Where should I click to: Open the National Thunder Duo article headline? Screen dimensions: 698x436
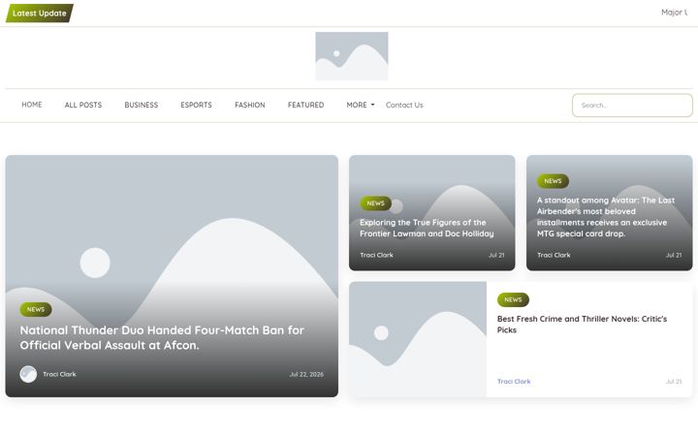pyautogui.click(x=162, y=338)
